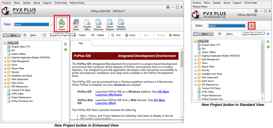Open Last Library from the toolbar
This screenshot has height=128, width=273.
(76, 24)
